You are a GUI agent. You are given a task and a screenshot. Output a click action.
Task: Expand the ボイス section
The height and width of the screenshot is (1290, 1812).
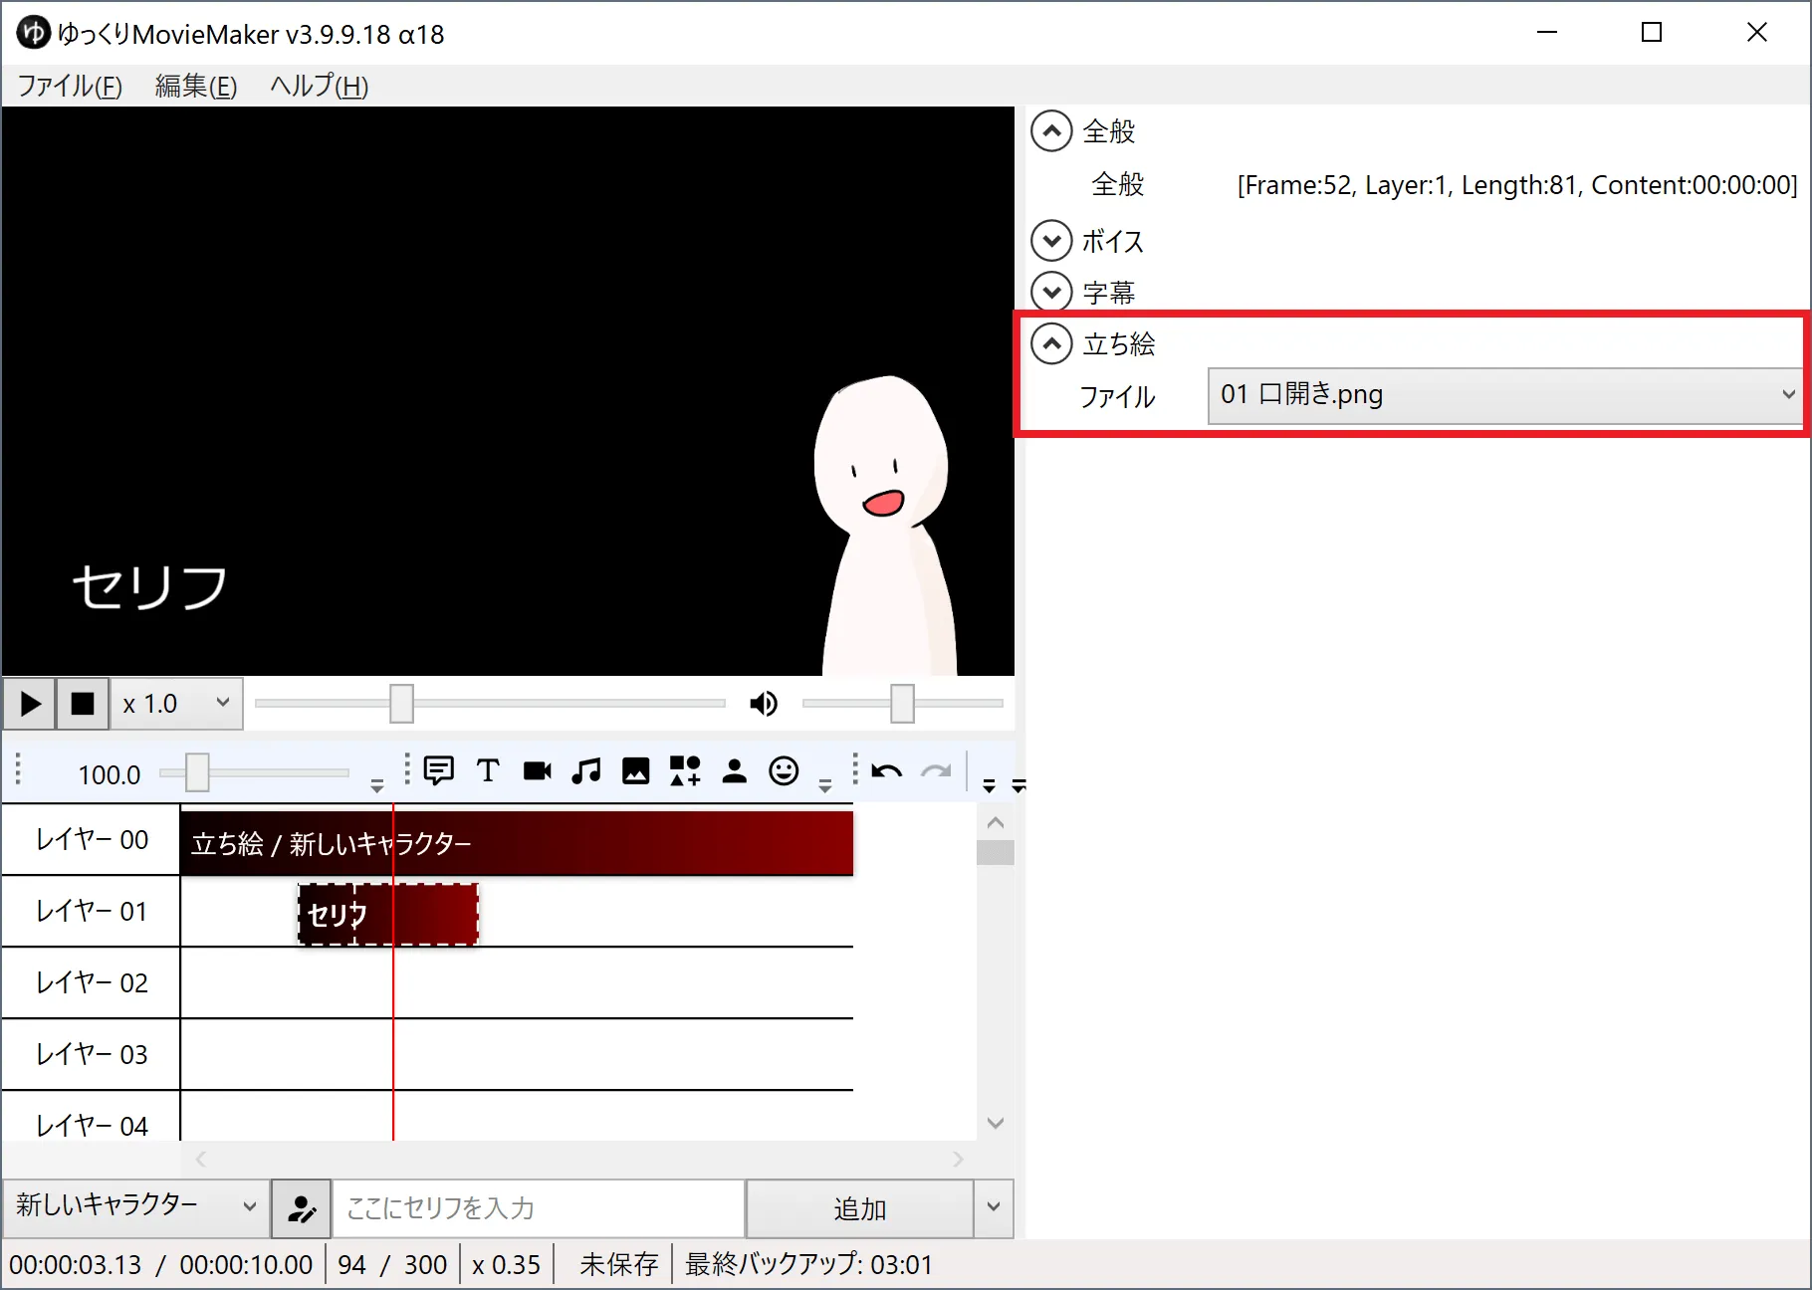click(1051, 241)
